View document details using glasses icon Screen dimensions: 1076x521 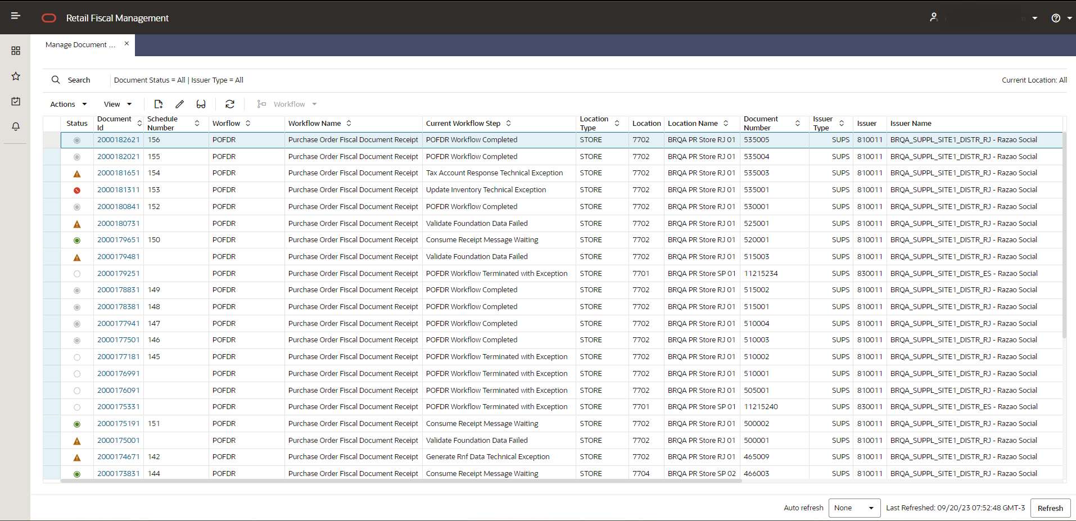pyautogui.click(x=201, y=104)
